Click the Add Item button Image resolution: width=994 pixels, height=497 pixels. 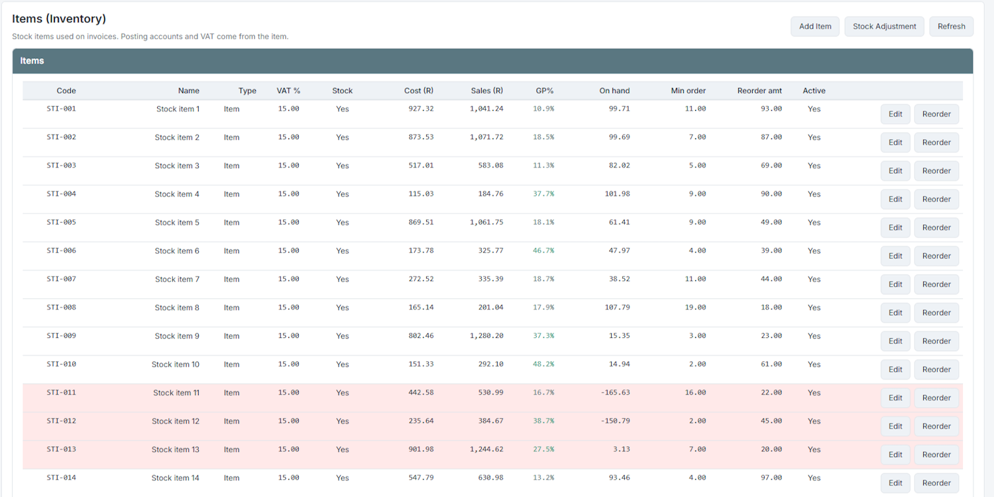814,27
